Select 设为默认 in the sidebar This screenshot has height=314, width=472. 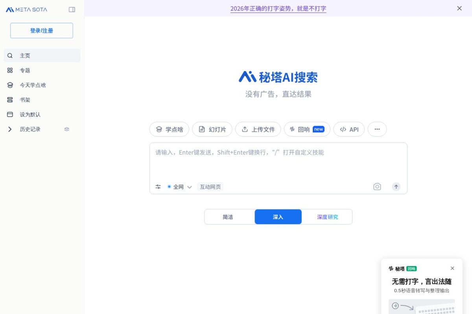point(42,115)
